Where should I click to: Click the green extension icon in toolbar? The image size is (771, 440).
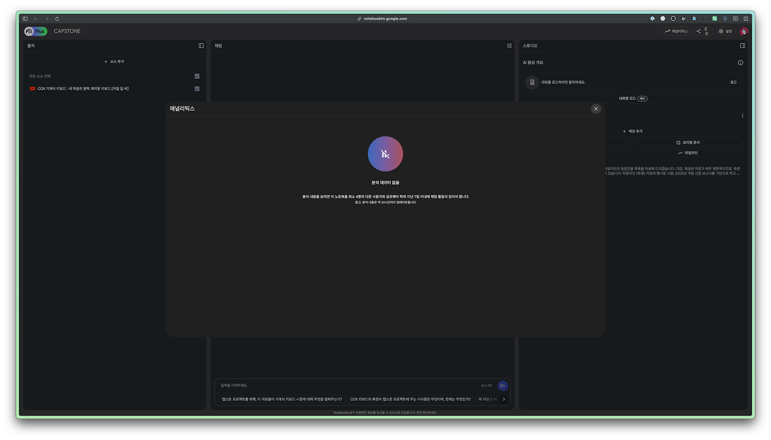coord(714,19)
